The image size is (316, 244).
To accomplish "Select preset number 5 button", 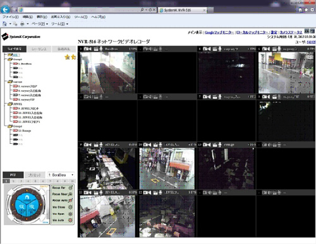I will [x=35, y=181].
